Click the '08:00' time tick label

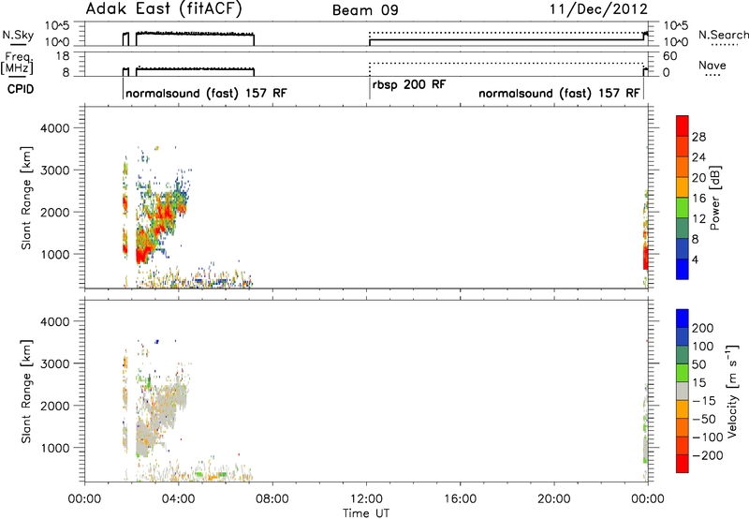pyautogui.click(x=272, y=499)
